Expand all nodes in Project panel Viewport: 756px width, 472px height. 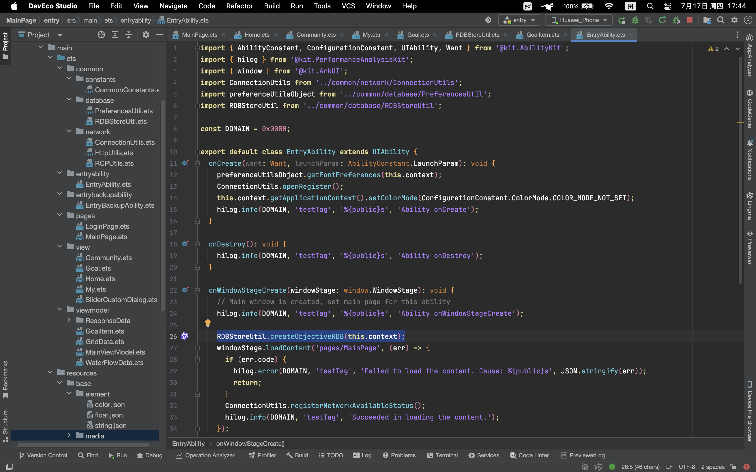115,35
